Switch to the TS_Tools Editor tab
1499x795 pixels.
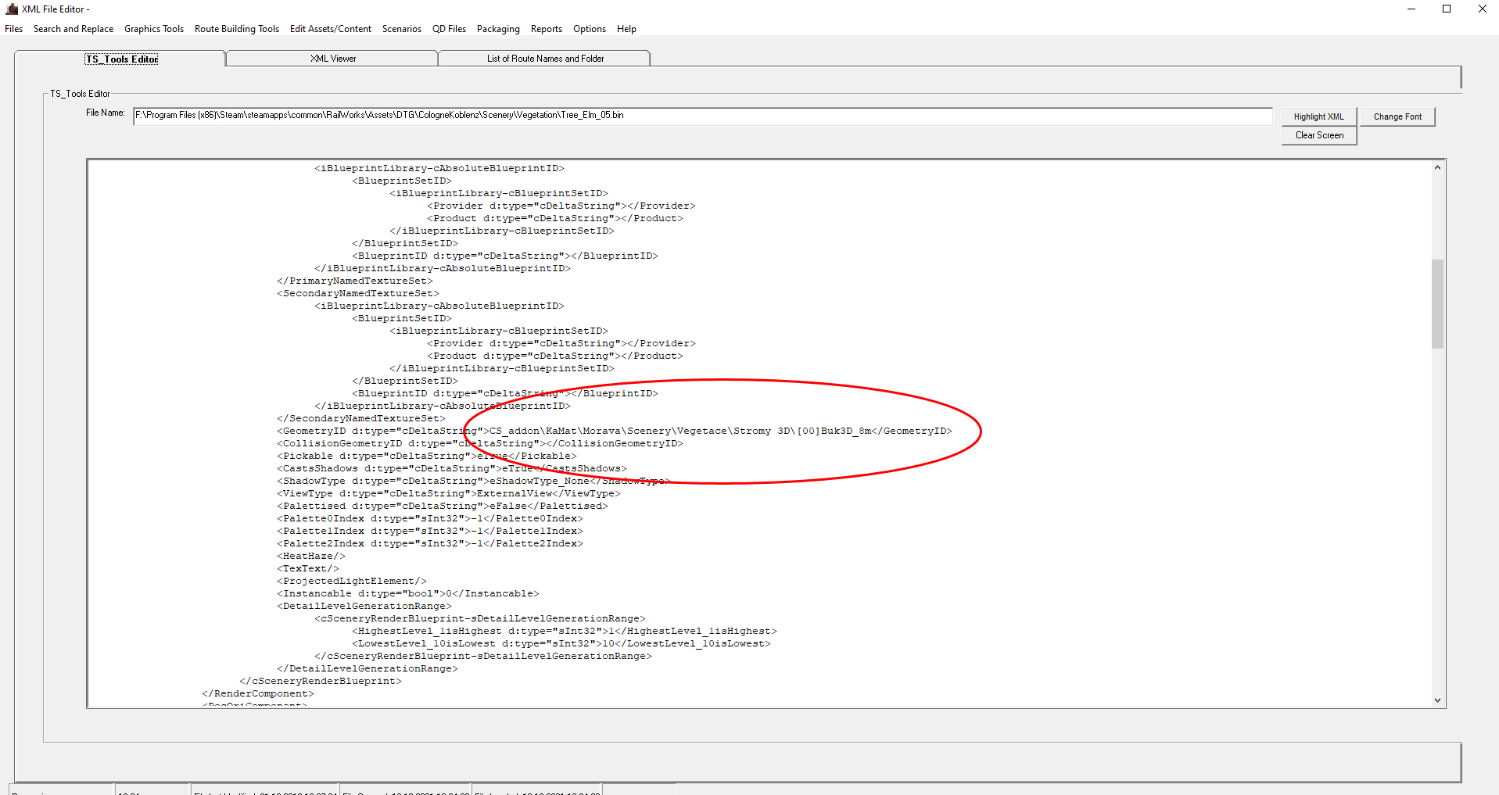pyautogui.click(x=121, y=59)
